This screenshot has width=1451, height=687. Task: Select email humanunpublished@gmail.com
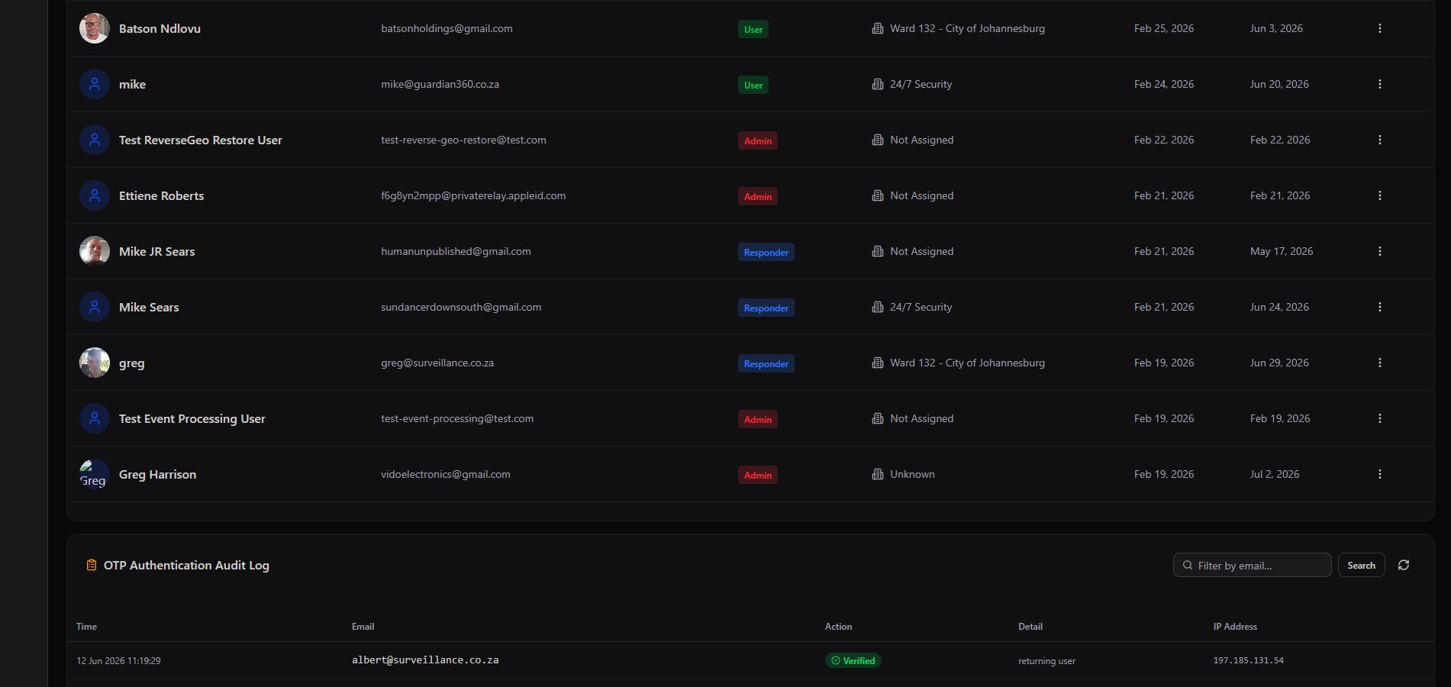coord(456,251)
